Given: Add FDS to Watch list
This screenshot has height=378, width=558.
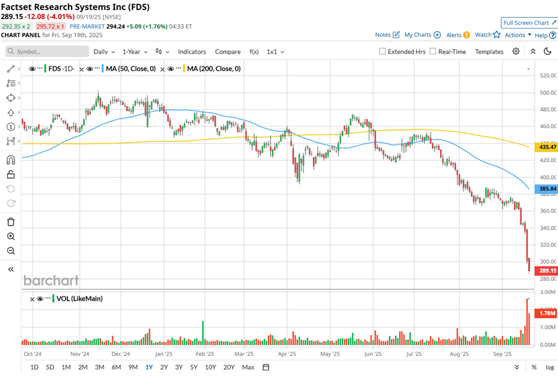Looking at the screenshot, I should click(x=488, y=35).
